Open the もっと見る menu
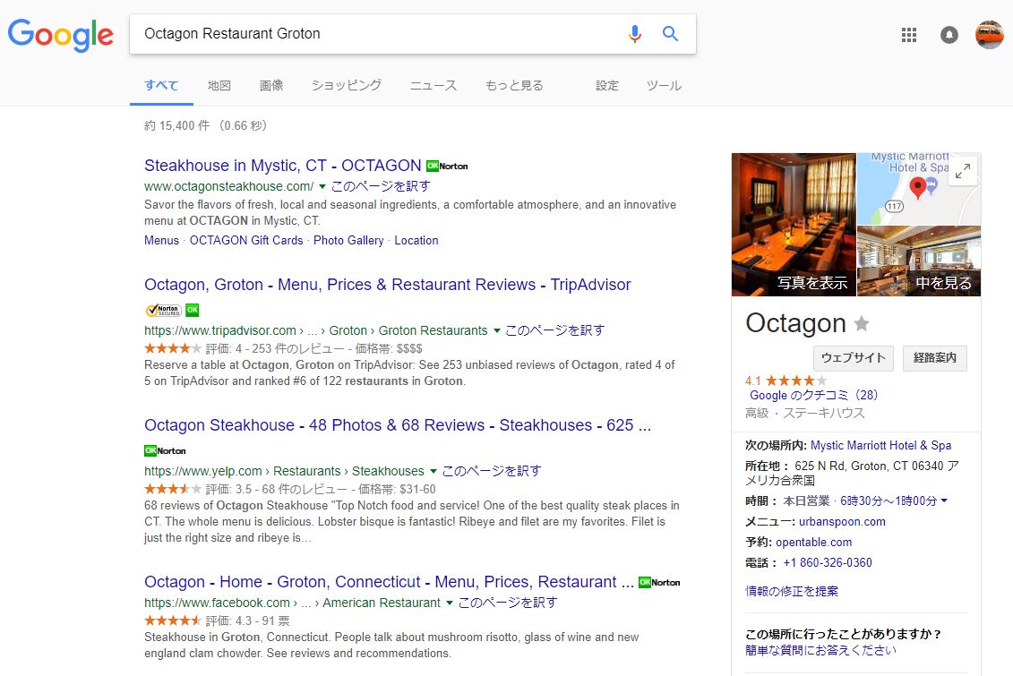 coord(514,85)
